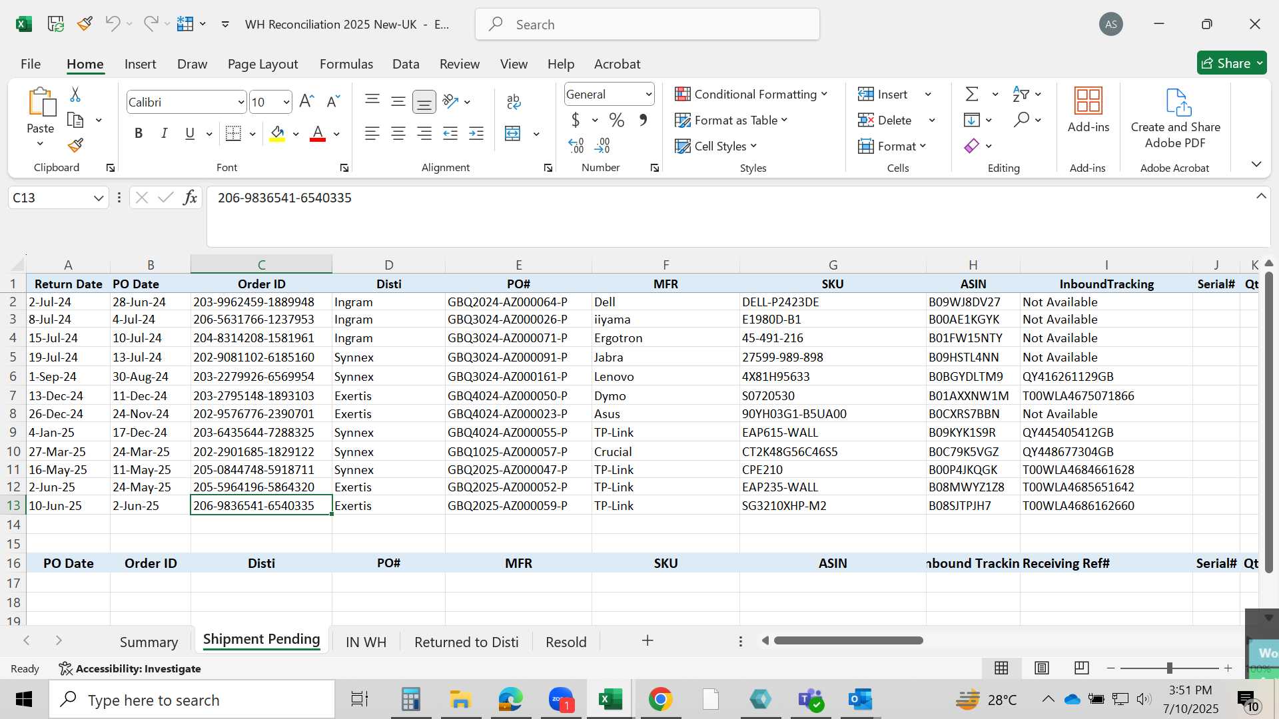
Task: Open the Name Box dropdown arrow
Action: click(x=99, y=198)
